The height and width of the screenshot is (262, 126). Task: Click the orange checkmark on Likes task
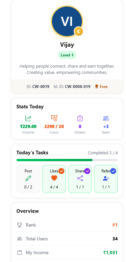pyautogui.click(x=62, y=171)
